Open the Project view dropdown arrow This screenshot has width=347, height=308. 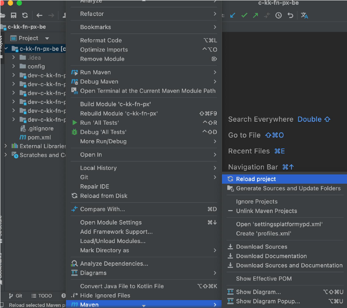(x=47, y=38)
